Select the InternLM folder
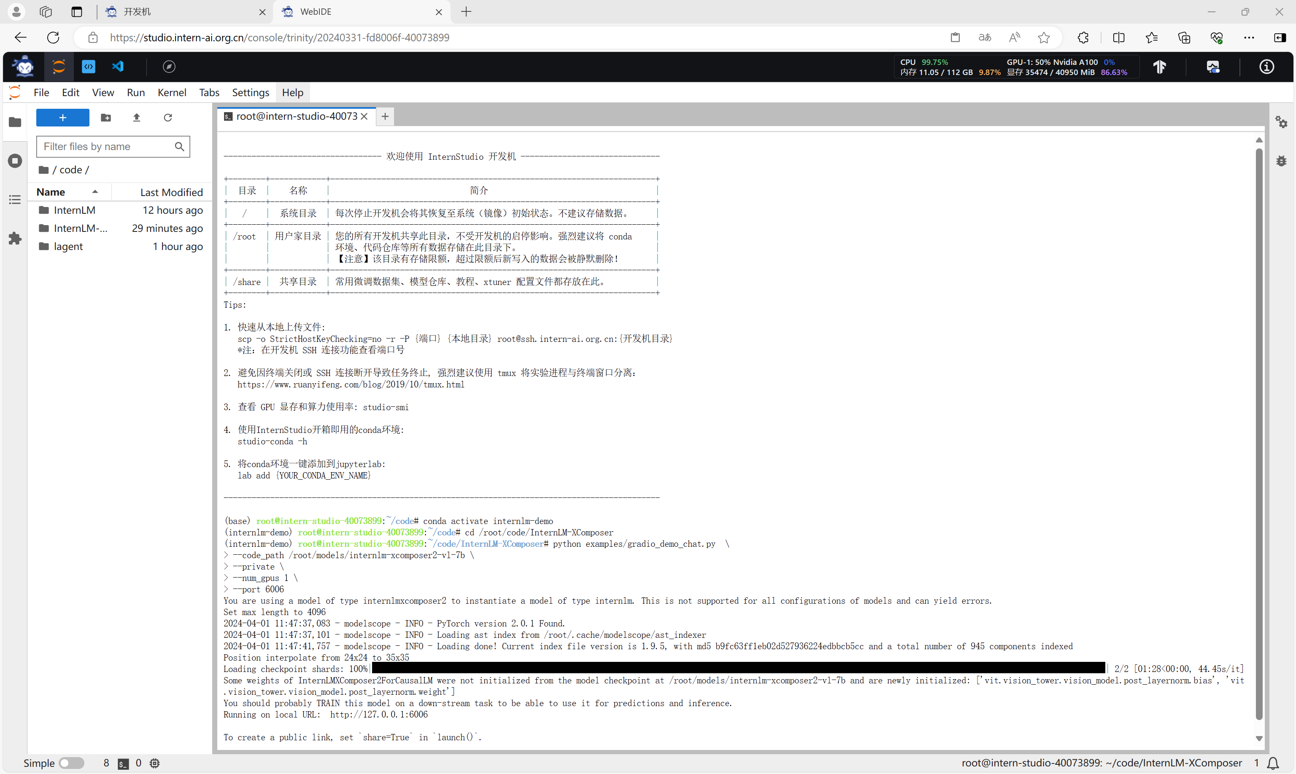Image resolution: width=1296 pixels, height=774 pixels. (x=120, y=210)
